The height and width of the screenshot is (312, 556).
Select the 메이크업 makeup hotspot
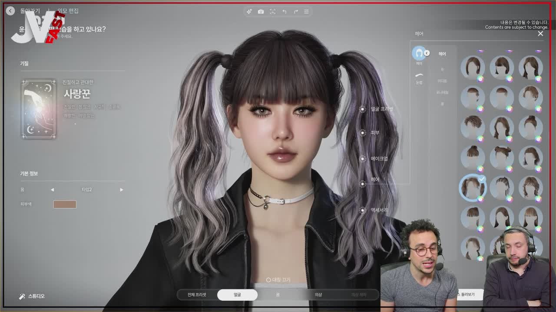coord(363,159)
